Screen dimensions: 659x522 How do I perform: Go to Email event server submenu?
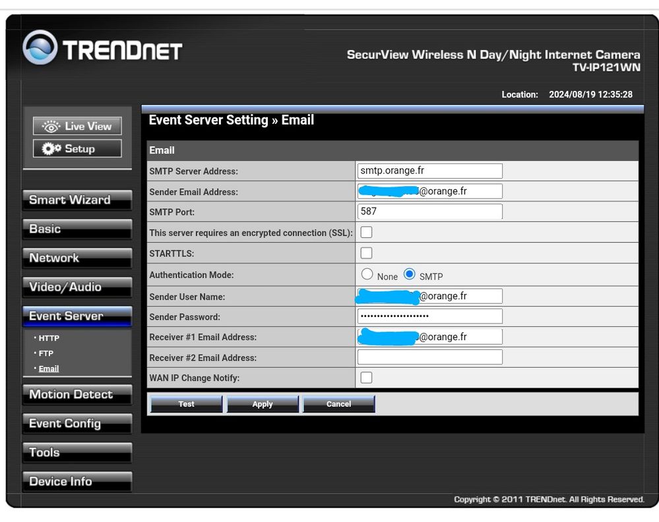49,368
